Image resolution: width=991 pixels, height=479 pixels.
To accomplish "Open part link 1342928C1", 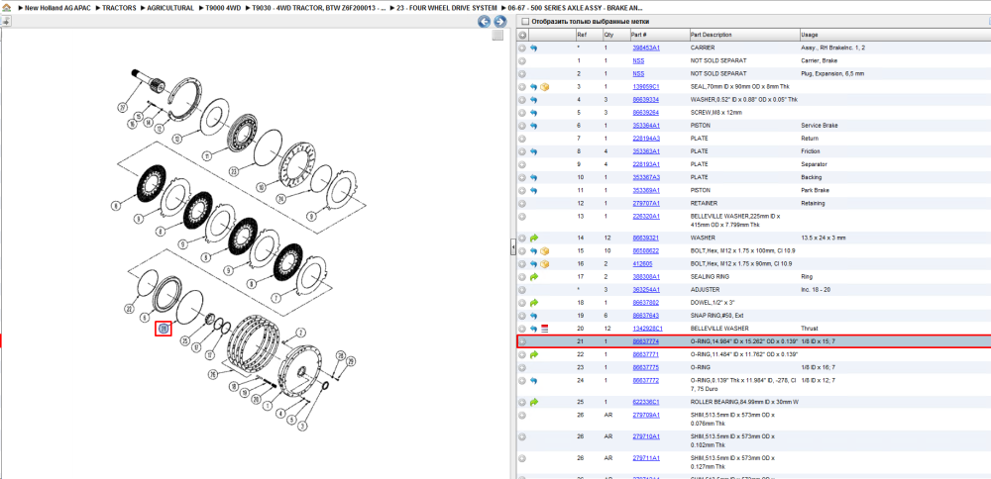I will pos(647,329).
